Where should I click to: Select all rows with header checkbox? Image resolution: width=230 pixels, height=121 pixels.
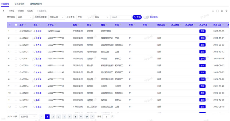[16, 25]
